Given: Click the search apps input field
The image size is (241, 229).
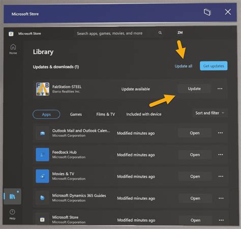Looking at the screenshot, I should [x=118, y=33].
